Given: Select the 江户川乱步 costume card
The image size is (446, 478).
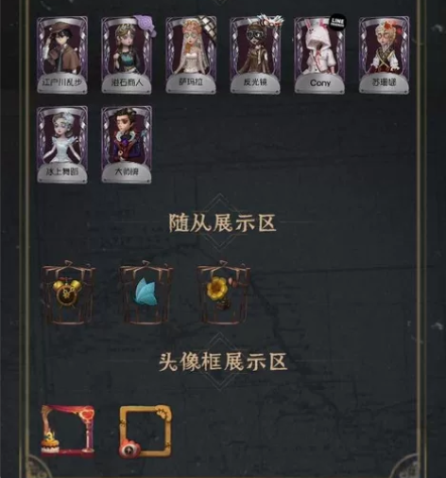Looking at the screenshot, I should point(62,55).
